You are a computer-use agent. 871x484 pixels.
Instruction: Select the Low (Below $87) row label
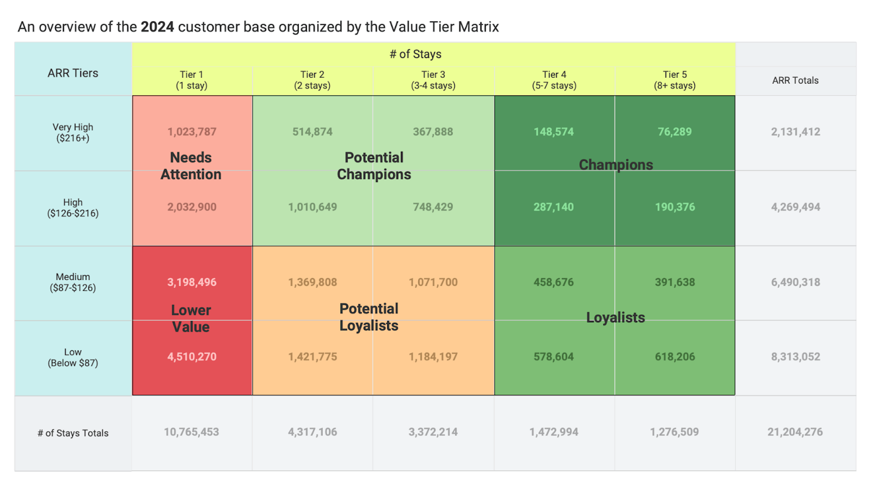coord(73,357)
